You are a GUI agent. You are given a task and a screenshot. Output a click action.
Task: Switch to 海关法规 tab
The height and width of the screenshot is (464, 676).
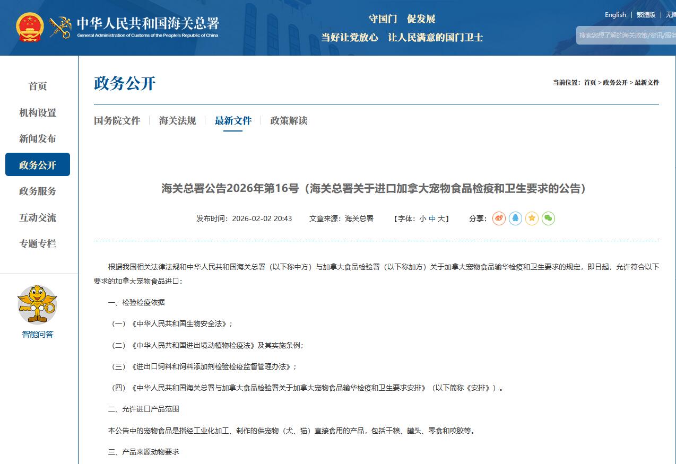(x=177, y=120)
